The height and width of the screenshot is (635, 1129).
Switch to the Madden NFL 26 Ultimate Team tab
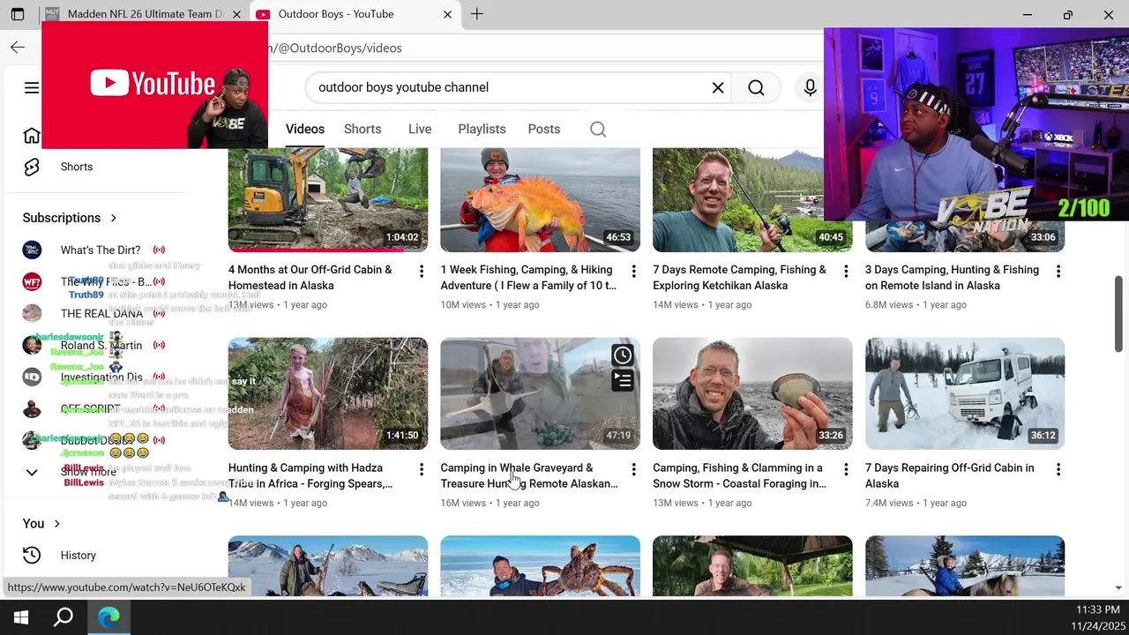(x=143, y=14)
